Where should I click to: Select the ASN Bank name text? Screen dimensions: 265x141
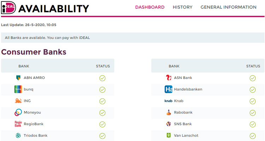(183, 78)
